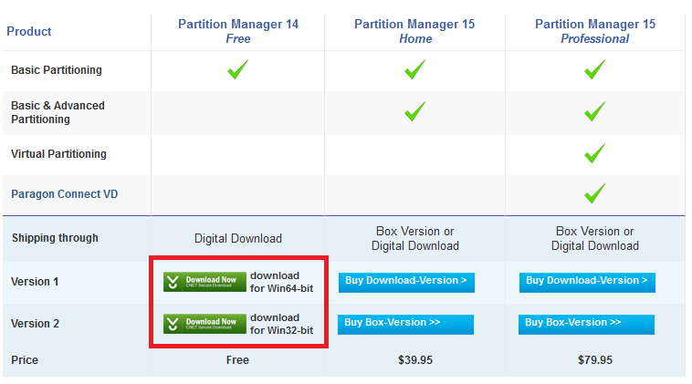Click the Free price value
The image size is (692, 384).
pyautogui.click(x=238, y=360)
